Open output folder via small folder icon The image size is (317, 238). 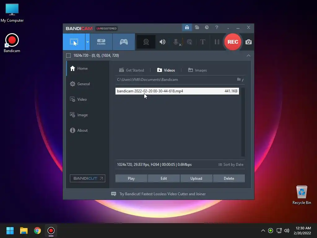pos(239,79)
